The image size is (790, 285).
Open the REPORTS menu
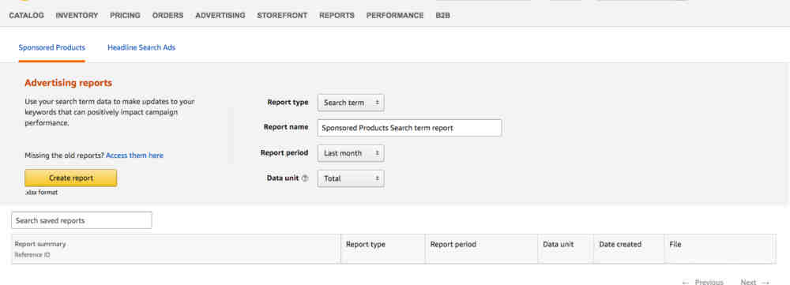tap(337, 16)
